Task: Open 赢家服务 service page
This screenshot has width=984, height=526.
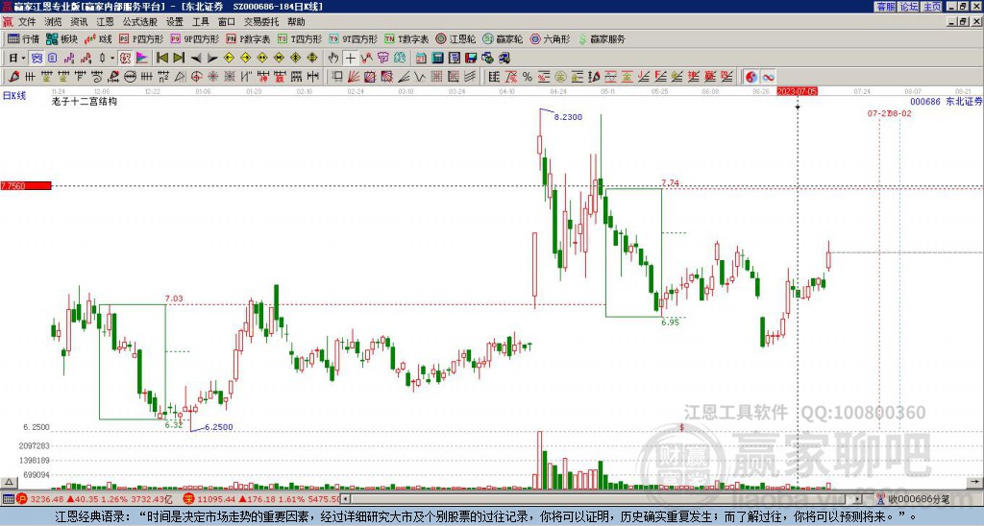Action: (x=602, y=38)
